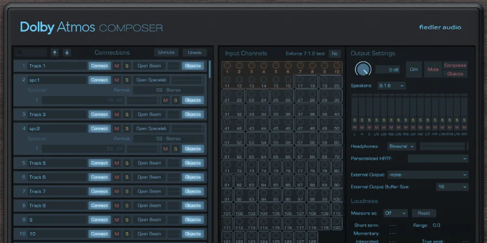Select input channel pair 19-20

click(331, 82)
